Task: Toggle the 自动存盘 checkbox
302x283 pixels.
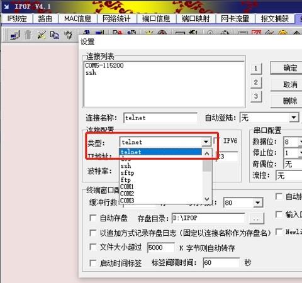Action: pos(93,218)
